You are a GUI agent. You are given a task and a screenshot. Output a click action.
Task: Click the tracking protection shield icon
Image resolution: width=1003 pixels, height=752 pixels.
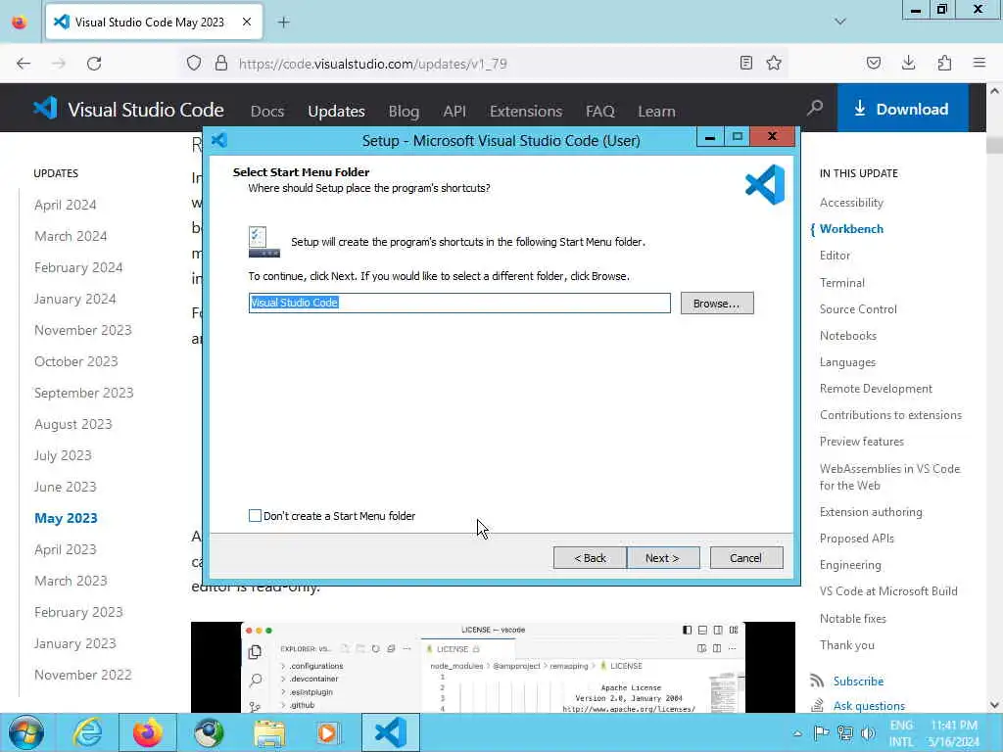click(194, 63)
